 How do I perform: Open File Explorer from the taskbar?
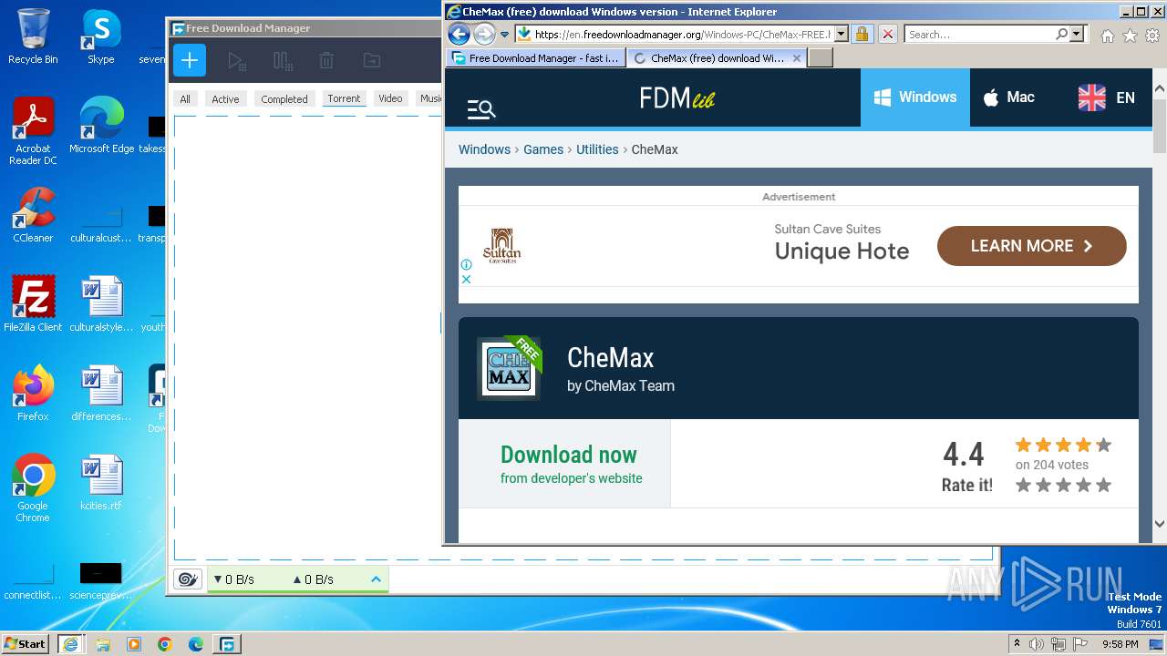click(103, 644)
